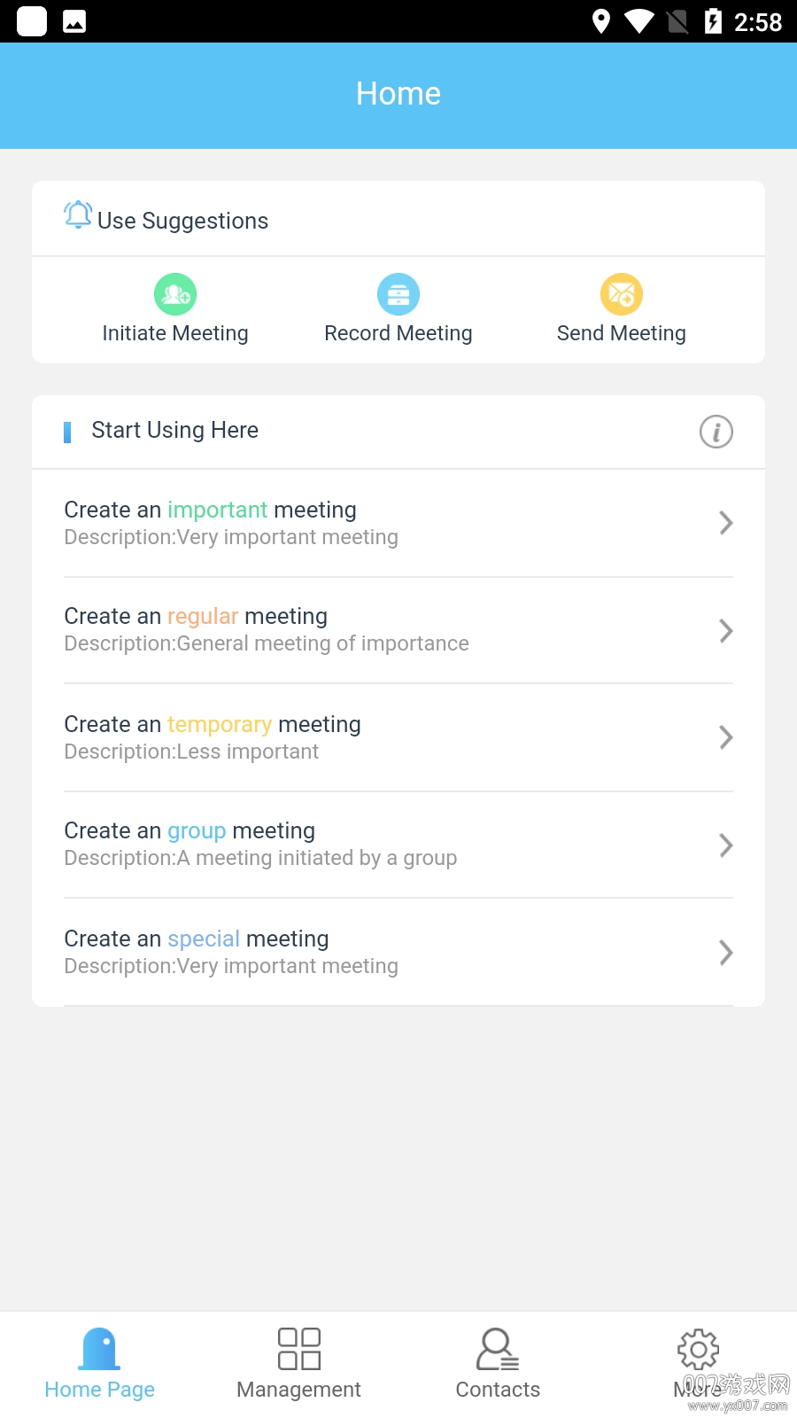Open the Contacts person icon
This screenshot has width=797, height=1418.
tap(498, 1349)
